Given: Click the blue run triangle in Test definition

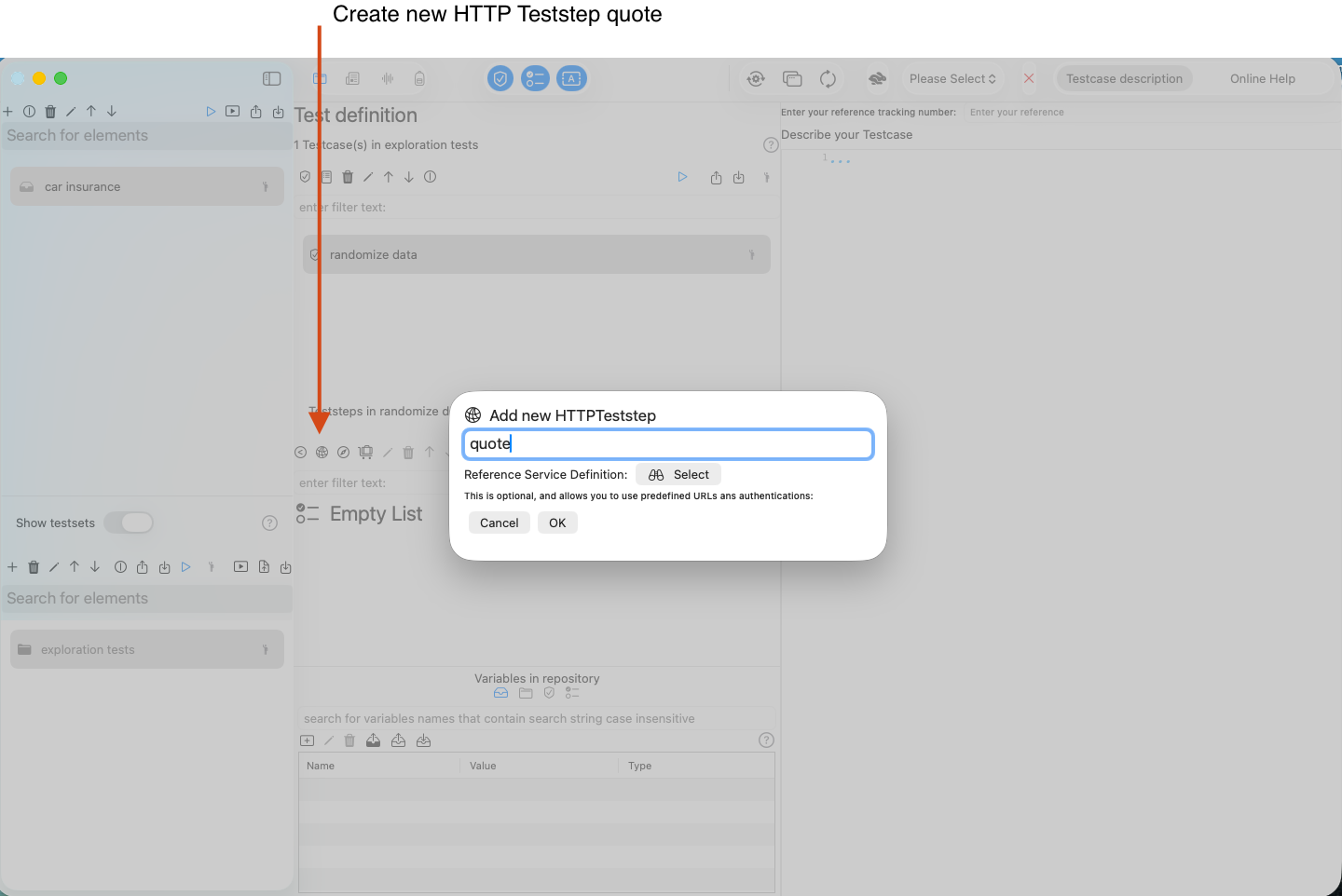Looking at the screenshot, I should click(682, 177).
